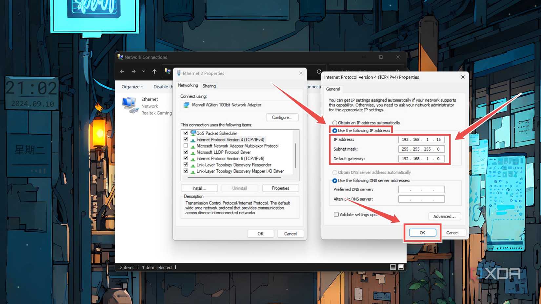
Task: Toggle Internet Protocol Version 6 checkbox
Action: click(186, 158)
